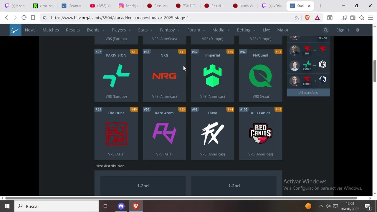Open the Live menu item
The width and height of the screenshot is (377, 212).
(x=266, y=30)
